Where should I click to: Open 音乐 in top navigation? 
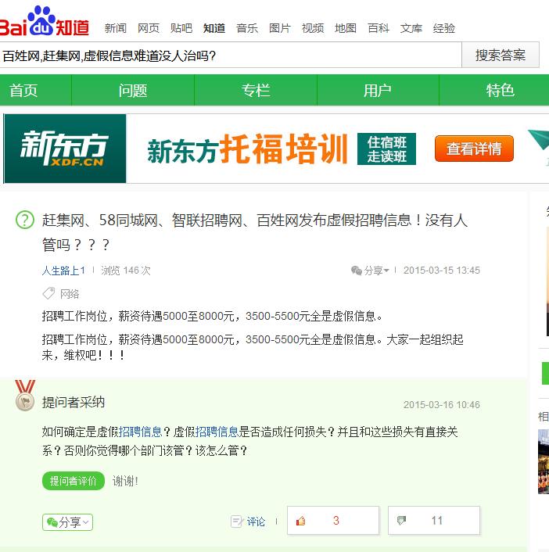(247, 28)
